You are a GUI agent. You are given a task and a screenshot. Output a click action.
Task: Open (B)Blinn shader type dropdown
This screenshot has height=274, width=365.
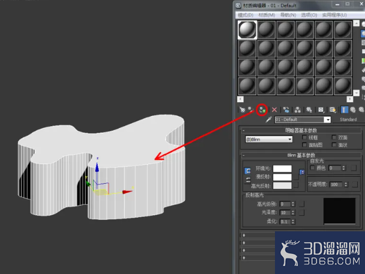[269, 139]
